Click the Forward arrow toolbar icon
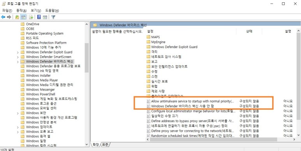Viewport: 301px width, 151px height. [x=9, y=17]
